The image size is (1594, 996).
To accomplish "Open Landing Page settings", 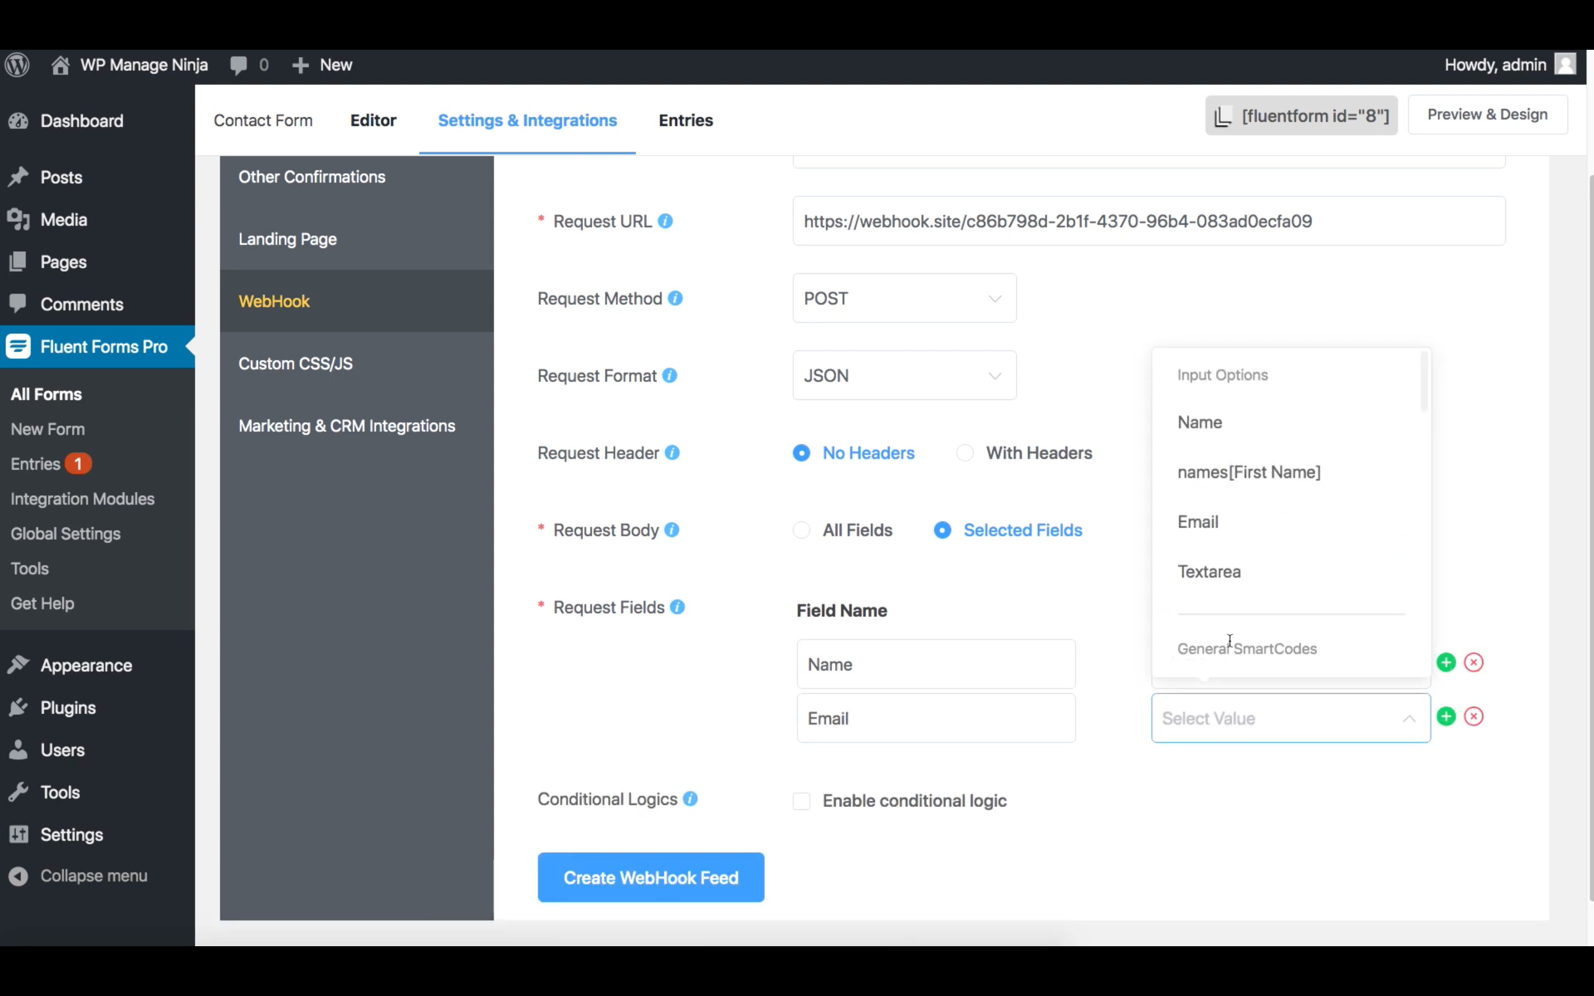I will click(x=356, y=238).
